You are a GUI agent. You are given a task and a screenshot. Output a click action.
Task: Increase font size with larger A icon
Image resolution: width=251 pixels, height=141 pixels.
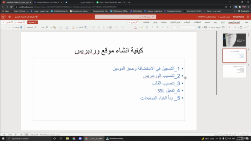pyautogui.click(x=168, y=27)
